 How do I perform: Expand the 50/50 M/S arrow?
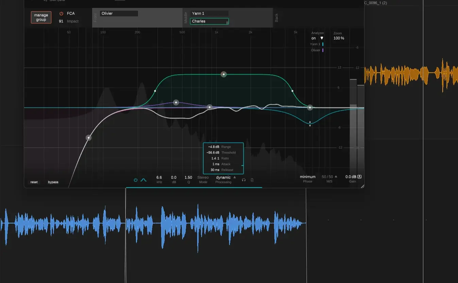(x=336, y=177)
